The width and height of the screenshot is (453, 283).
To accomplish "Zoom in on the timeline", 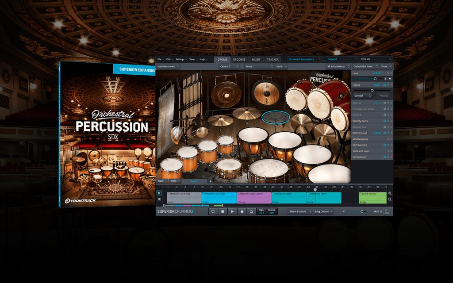I will pyautogui.click(x=390, y=193).
